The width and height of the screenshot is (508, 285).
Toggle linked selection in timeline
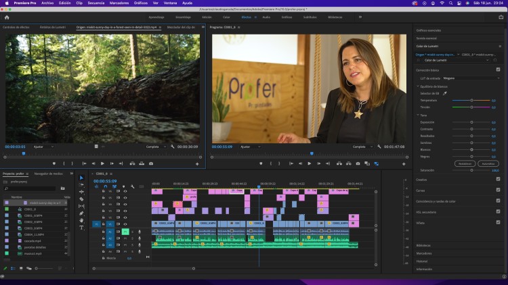pyautogui.click(x=114, y=186)
